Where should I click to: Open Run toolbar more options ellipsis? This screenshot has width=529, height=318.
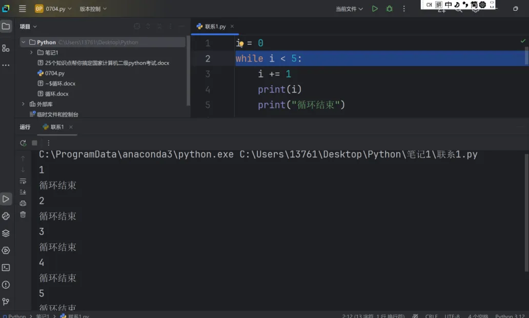[x=49, y=143]
